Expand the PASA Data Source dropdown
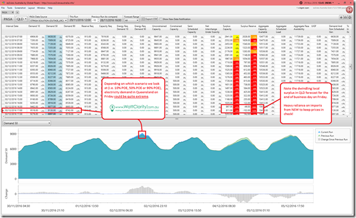The height and width of the screenshot is (218, 356). pyautogui.click(x=48, y=21)
